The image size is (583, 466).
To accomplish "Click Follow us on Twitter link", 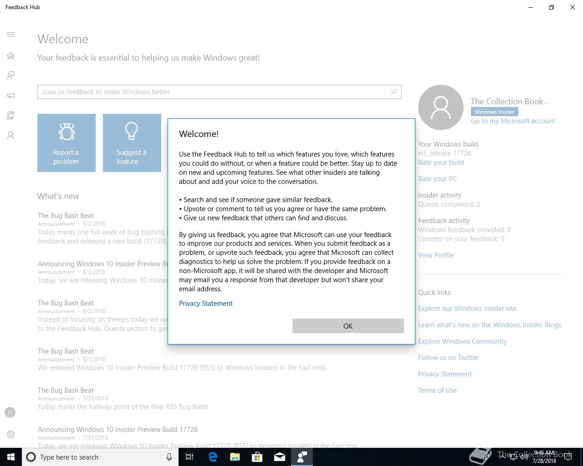I will tap(448, 358).
